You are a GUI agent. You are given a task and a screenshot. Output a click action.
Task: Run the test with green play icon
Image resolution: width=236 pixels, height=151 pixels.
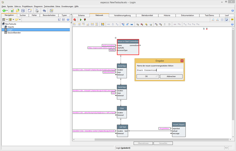coord(81,20)
